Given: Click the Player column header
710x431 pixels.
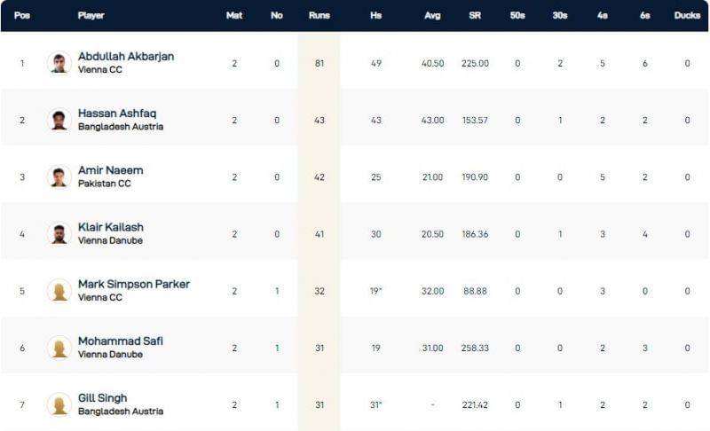Looking at the screenshot, I should coord(91,16).
